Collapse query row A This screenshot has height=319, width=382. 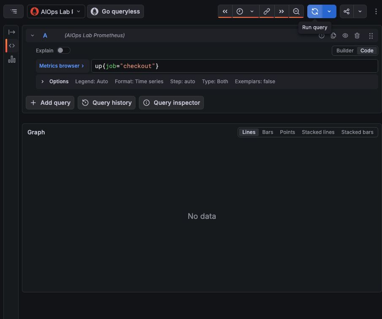(x=33, y=35)
